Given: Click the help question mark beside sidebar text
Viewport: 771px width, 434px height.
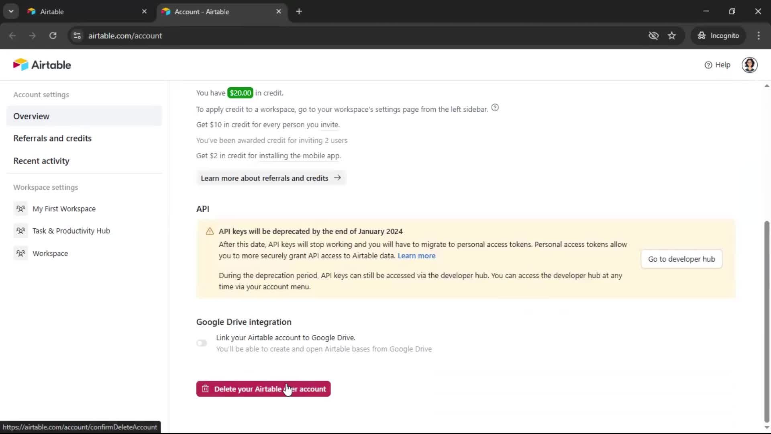Looking at the screenshot, I should click(x=495, y=108).
